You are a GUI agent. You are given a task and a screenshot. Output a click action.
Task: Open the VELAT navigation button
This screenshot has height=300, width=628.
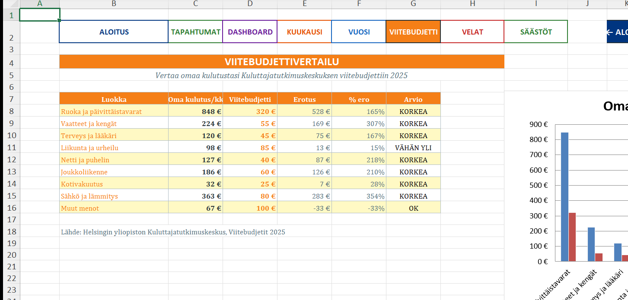[472, 32]
